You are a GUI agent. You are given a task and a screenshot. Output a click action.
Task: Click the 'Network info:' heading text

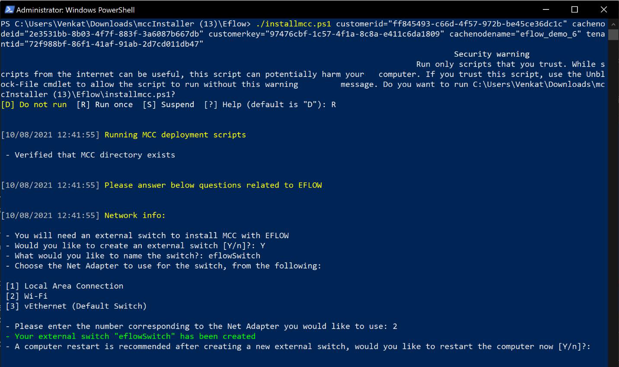(135, 215)
